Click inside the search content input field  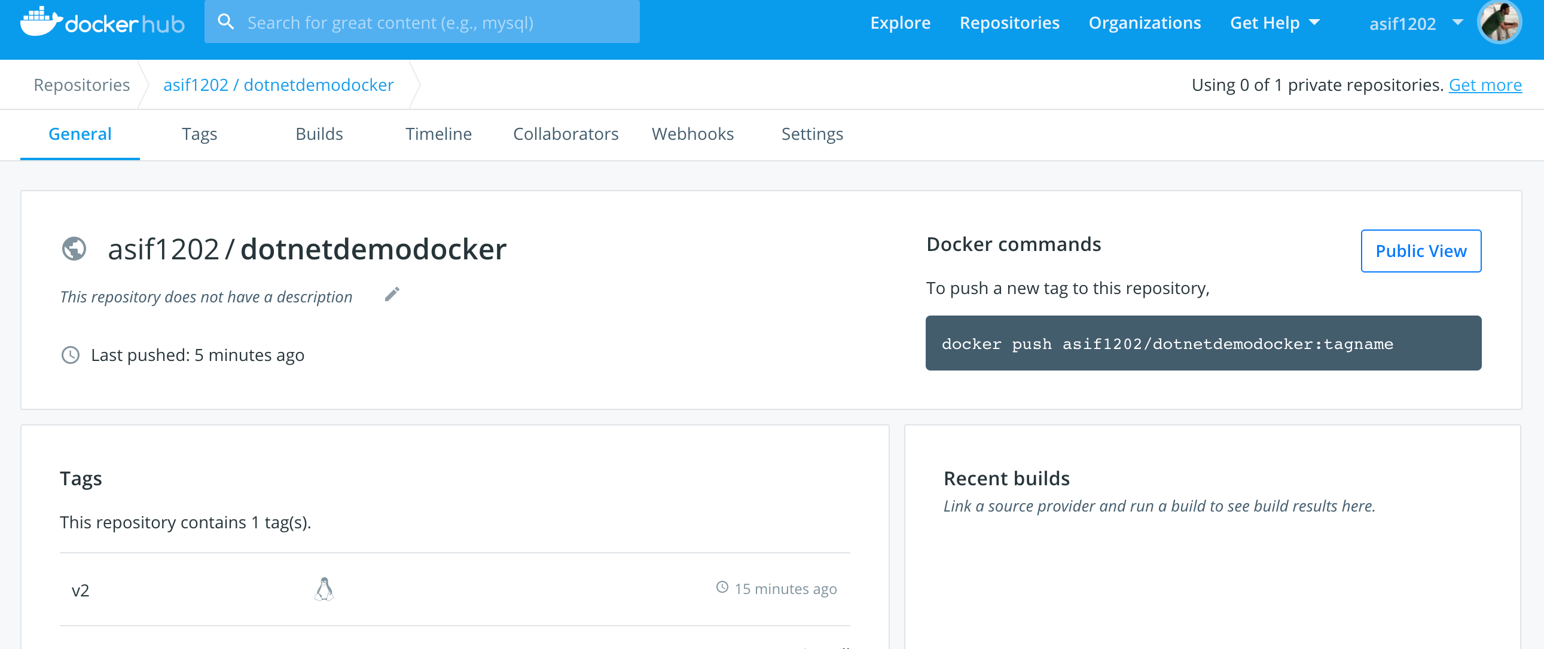[420, 22]
